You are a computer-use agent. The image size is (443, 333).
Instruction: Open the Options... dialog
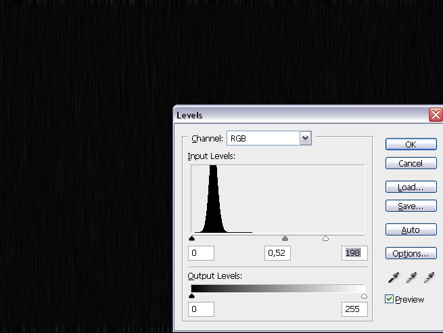tap(411, 253)
